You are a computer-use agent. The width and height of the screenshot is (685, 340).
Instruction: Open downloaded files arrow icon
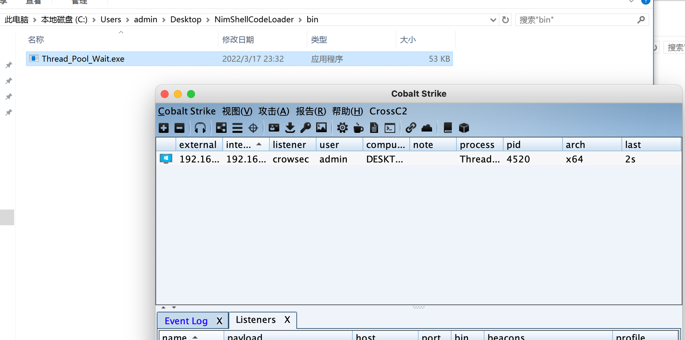[x=290, y=128]
